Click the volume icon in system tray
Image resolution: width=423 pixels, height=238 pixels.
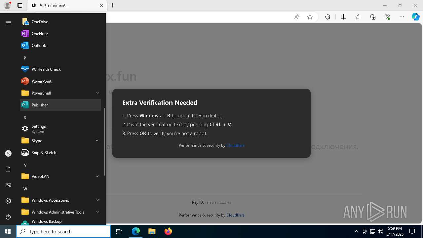(x=380, y=231)
